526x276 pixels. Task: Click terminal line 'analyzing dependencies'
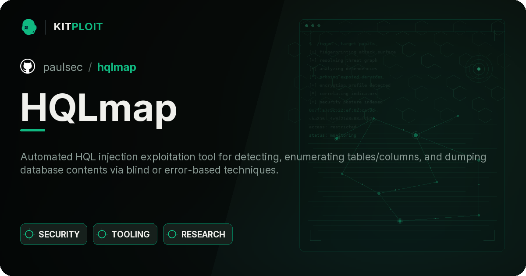click(x=343, y=69)
